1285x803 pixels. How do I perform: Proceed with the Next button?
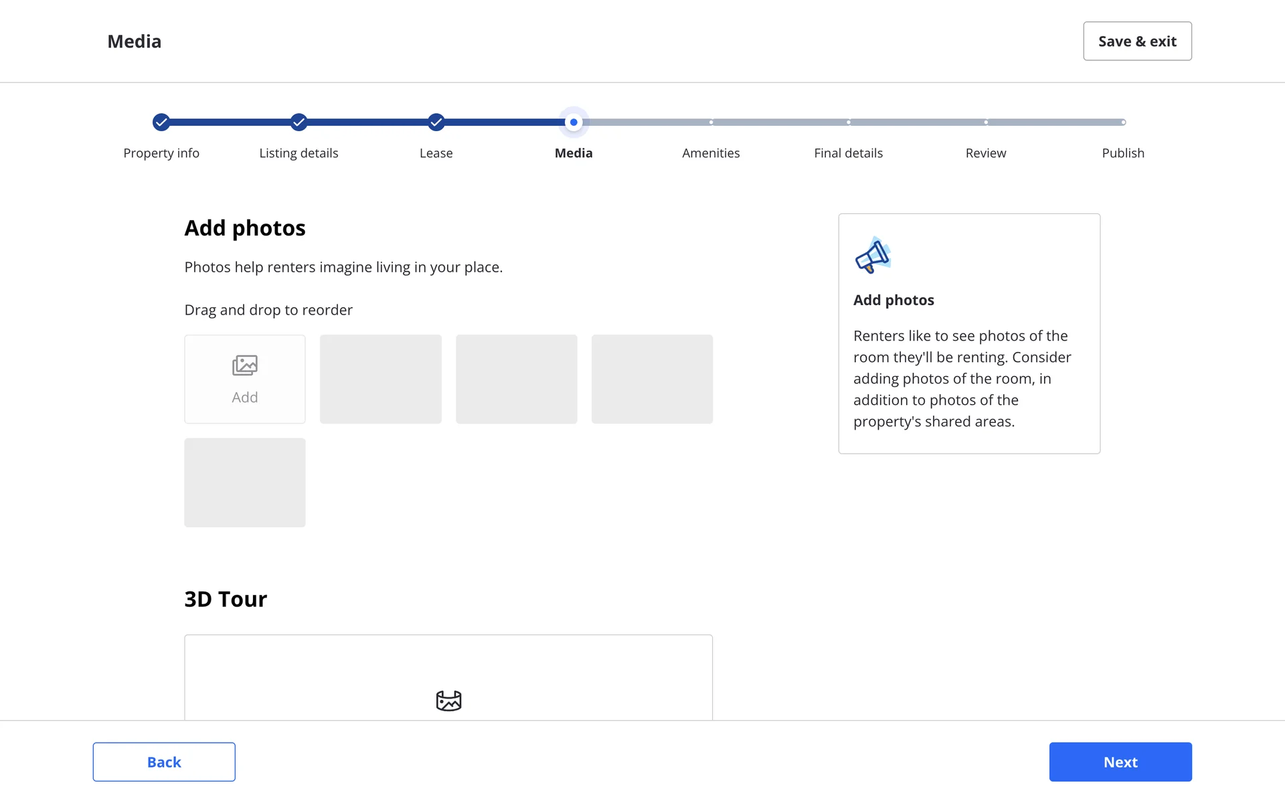pyautogui.click(x=1120, y=762)
